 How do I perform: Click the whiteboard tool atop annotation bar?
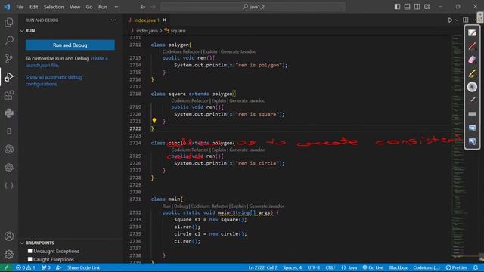tap(472, 32)
